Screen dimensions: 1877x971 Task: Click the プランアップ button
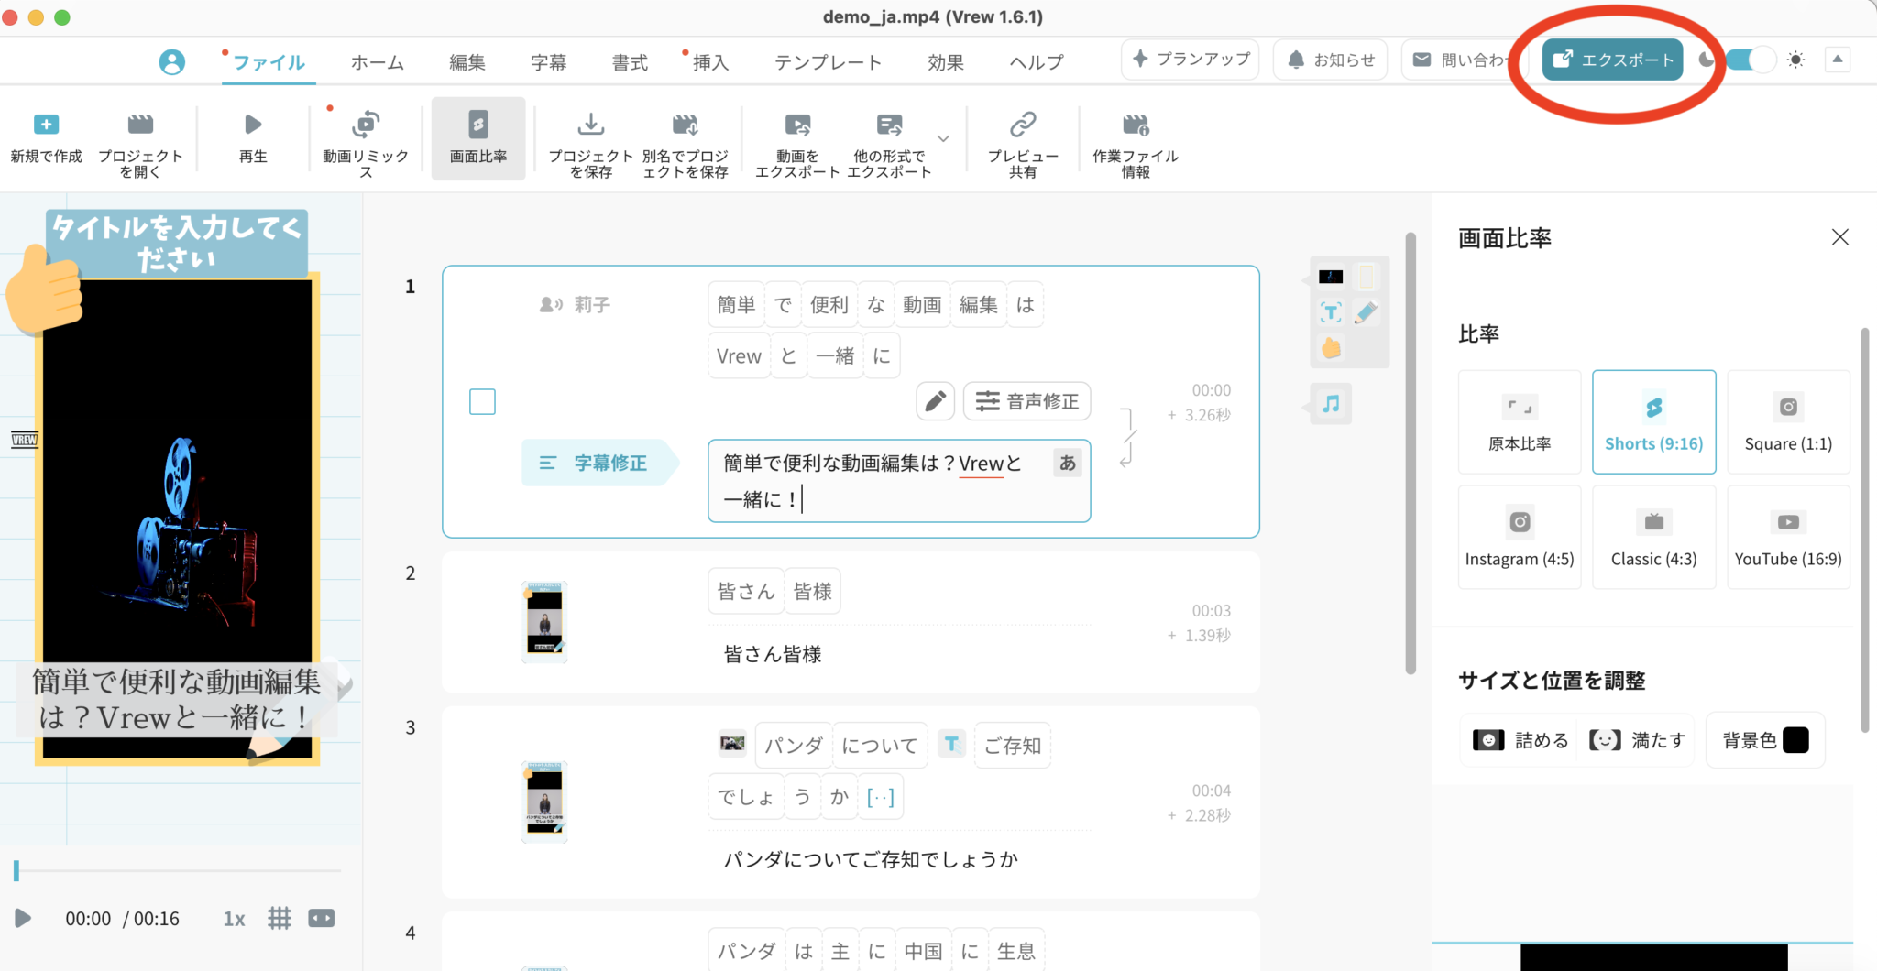pyautogui.click(x=1191, y=60)
